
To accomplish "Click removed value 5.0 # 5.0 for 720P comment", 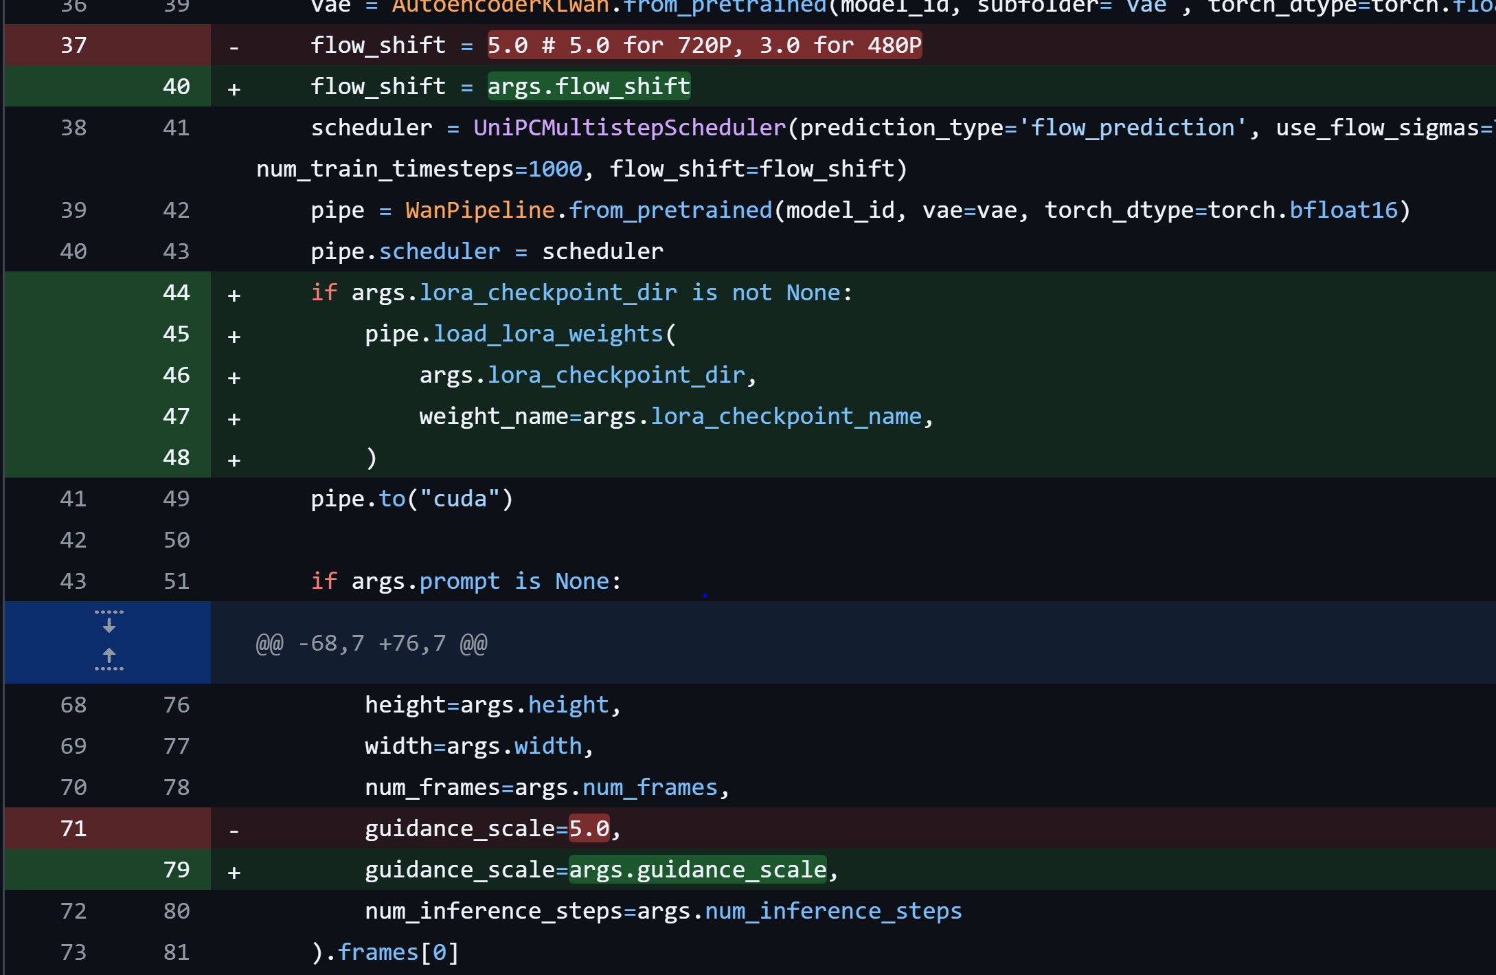I will 705,45.
